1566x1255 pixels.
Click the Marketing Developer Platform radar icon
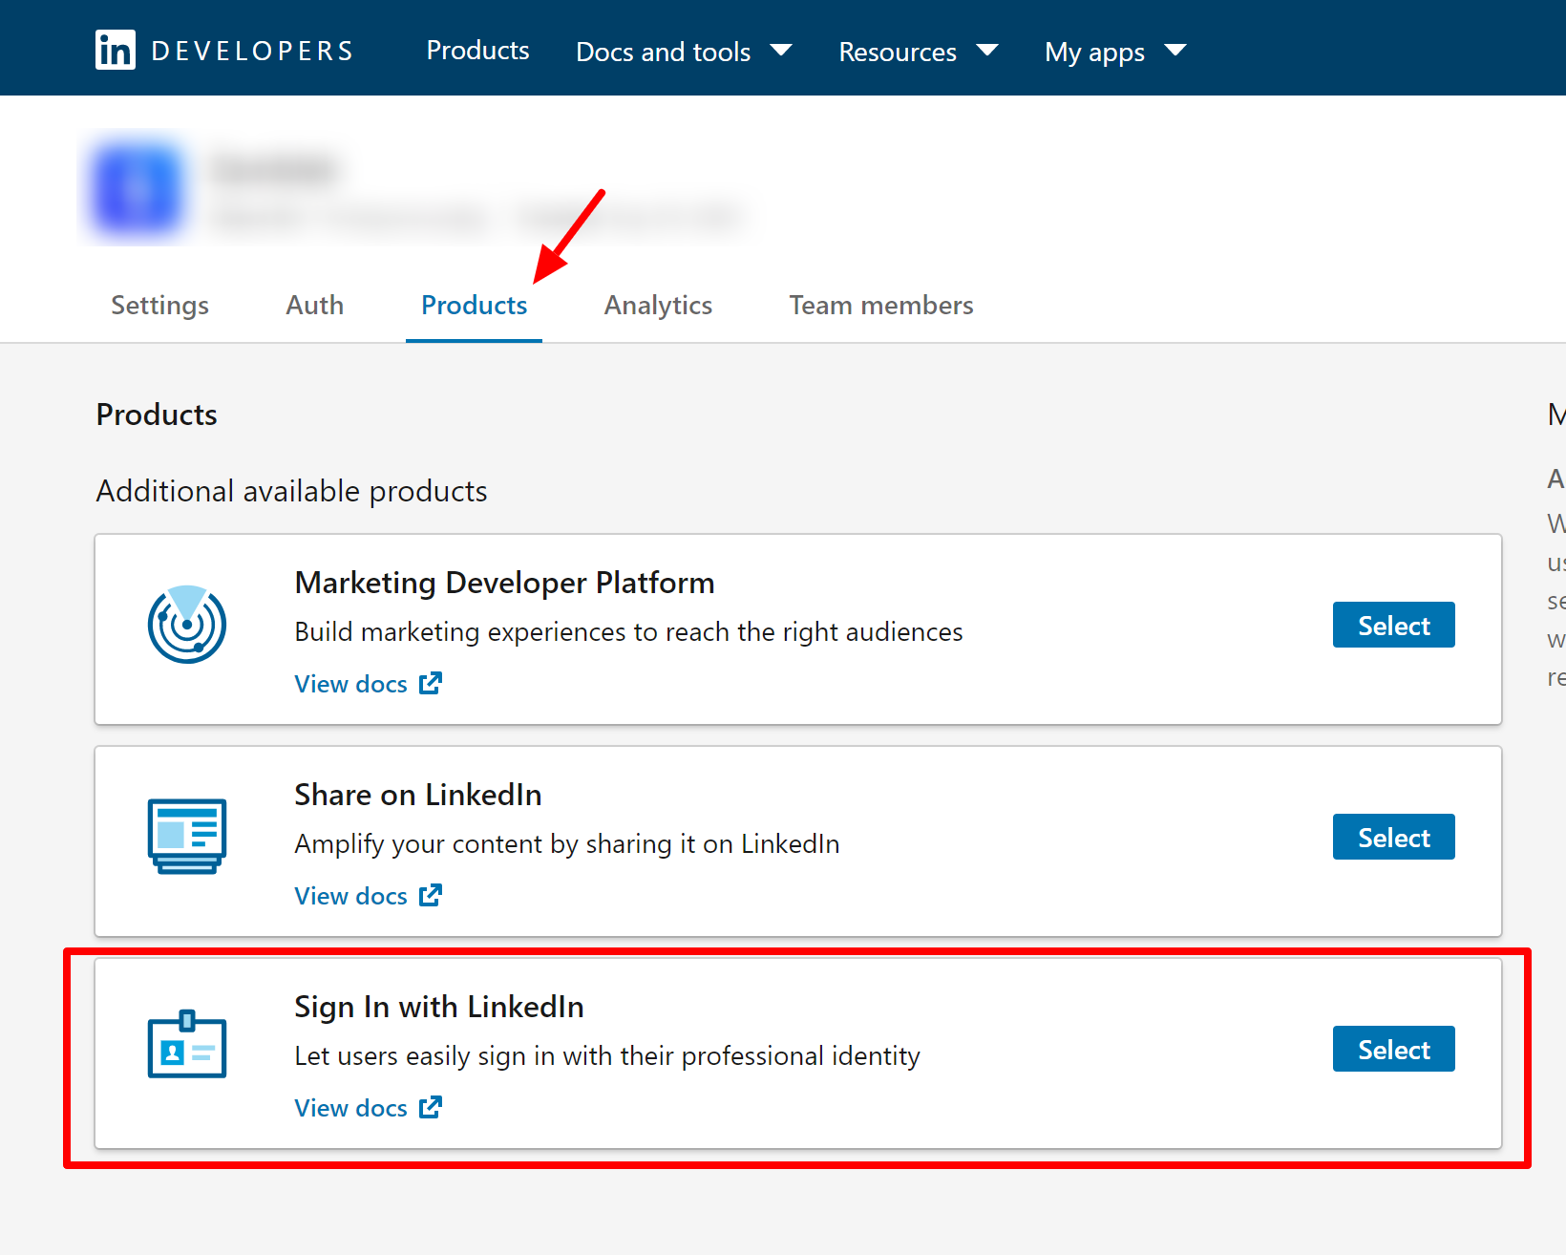pos(187,625)
